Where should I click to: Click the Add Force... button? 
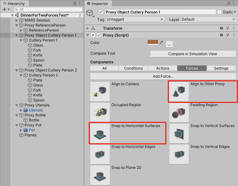coord(163,76)
